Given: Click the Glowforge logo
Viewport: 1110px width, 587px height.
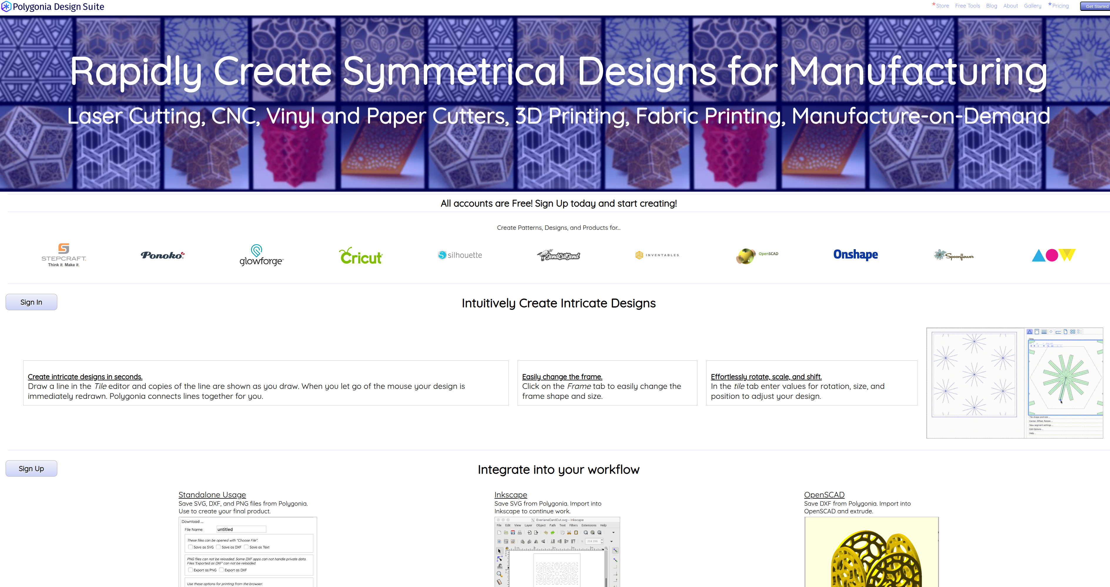Looking at the screenshot, I should pos(261,255).
